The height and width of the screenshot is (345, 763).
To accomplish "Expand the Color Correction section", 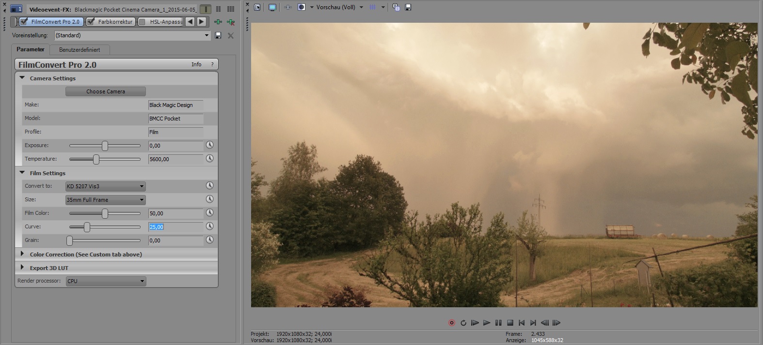I will click(x=22, y=254).
